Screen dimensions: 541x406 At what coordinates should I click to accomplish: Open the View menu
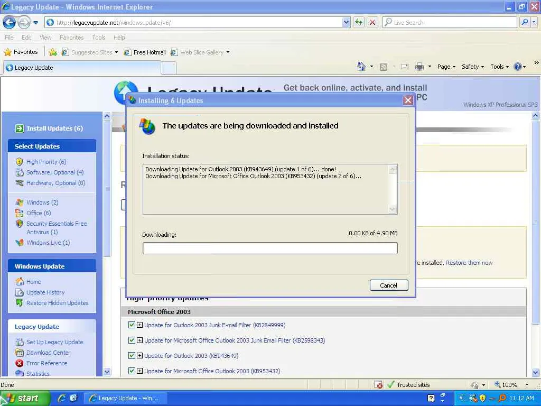(x=45, y=38)
